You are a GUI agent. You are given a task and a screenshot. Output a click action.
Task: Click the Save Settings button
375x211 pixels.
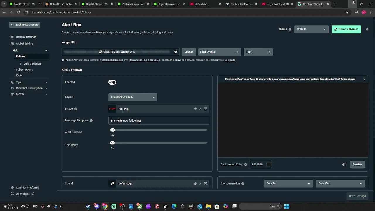pos(357,196)
